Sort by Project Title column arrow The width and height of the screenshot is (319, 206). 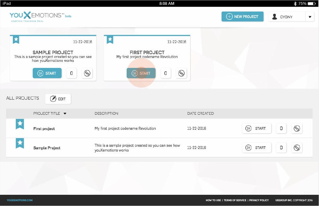(x=65, y=113)
